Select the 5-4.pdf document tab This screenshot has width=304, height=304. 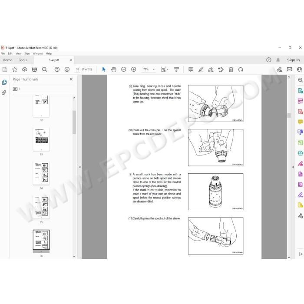tap(54, 60)
